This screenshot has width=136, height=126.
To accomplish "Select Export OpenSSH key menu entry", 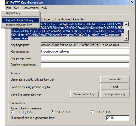I will pyautogui.click(x=20, y=20).
